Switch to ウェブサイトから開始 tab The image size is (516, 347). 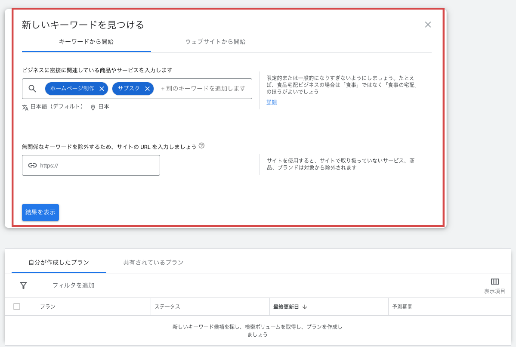(215, 42)
